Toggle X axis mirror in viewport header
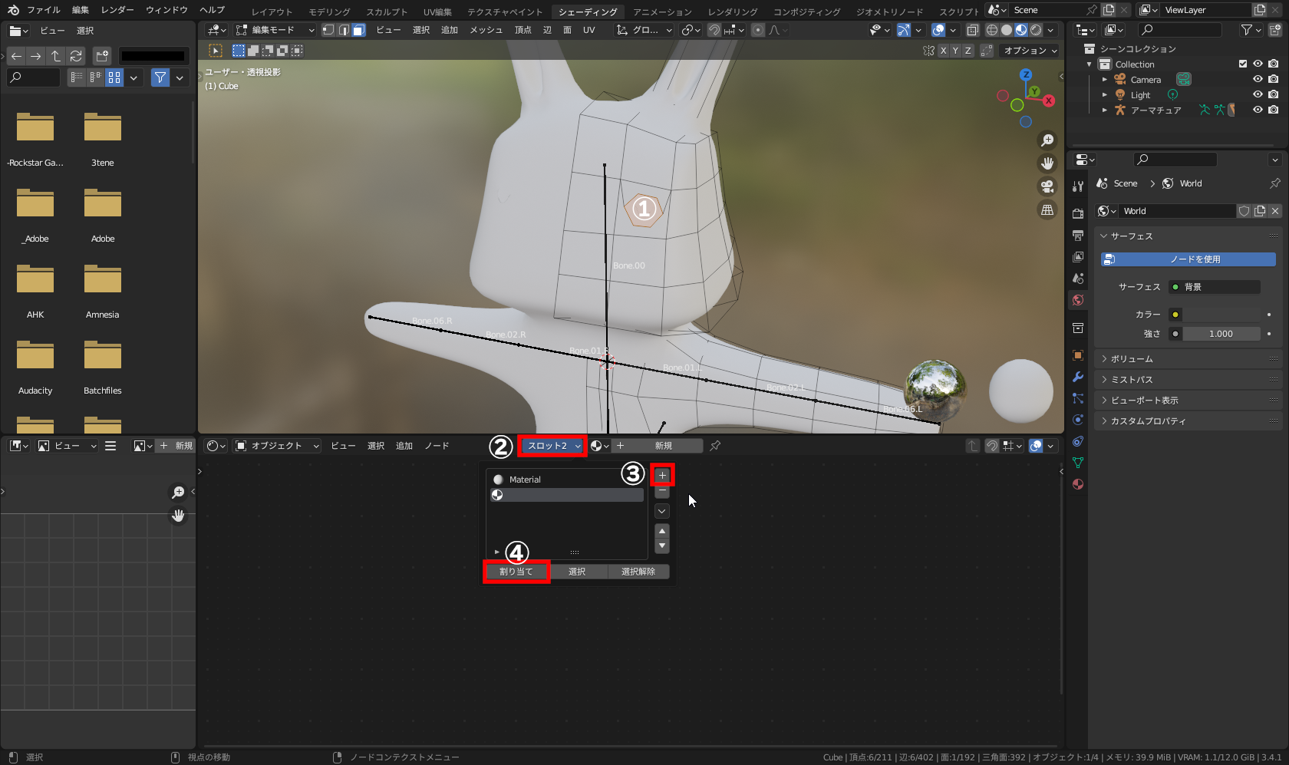 [x=943, y=51]
